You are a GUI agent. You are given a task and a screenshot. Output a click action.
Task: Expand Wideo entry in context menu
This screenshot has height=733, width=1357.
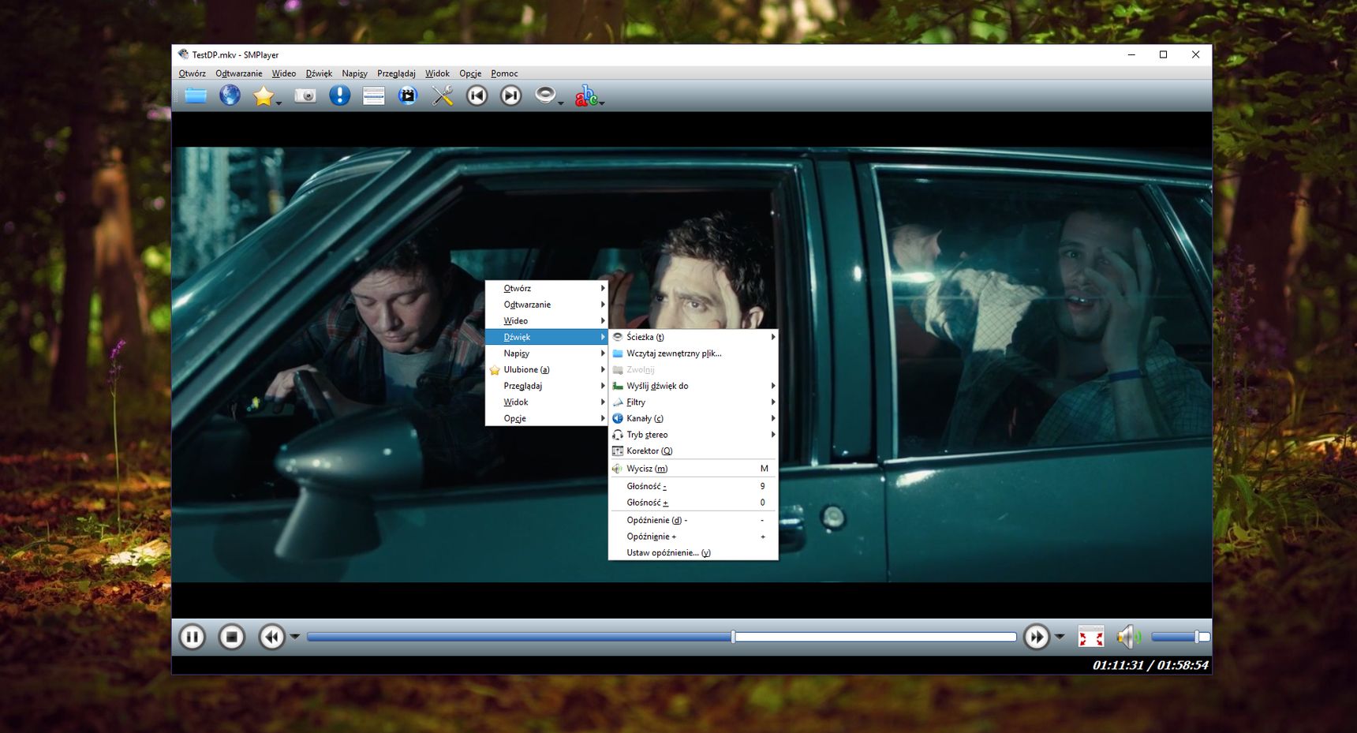point(546,320)
